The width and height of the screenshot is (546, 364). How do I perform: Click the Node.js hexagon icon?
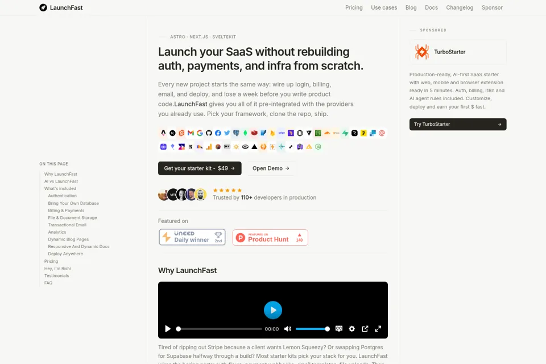pyautogui.click(x=318, y=147)
